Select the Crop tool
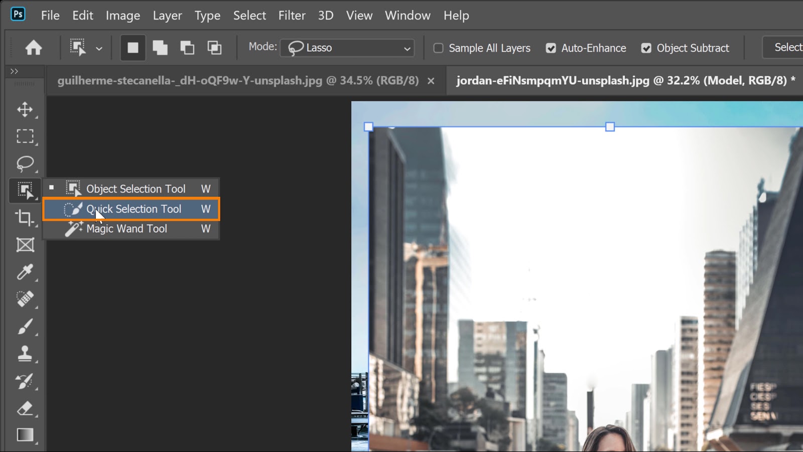Screen dimensions: 803x452 [x=25, y=218]
